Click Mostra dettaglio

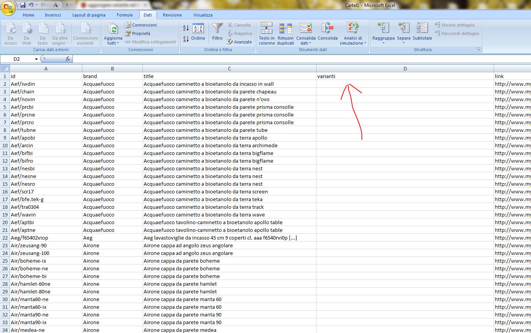(455, 25)
